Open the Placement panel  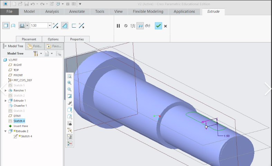[x=29, y=39]
